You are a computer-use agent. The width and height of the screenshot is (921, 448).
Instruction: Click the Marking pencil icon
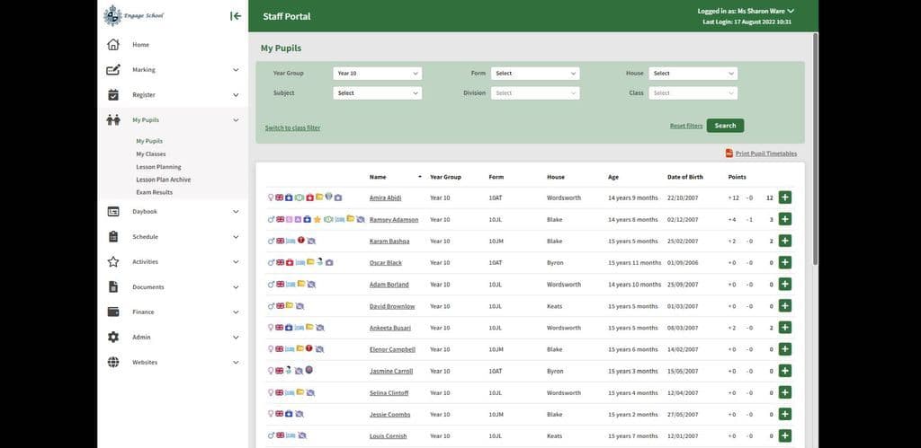click(113, 70)
